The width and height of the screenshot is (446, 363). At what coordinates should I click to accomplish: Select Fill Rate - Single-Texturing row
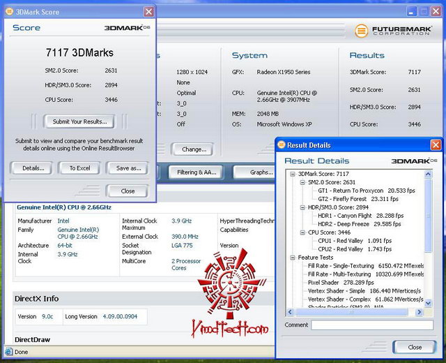coord(366,266)
